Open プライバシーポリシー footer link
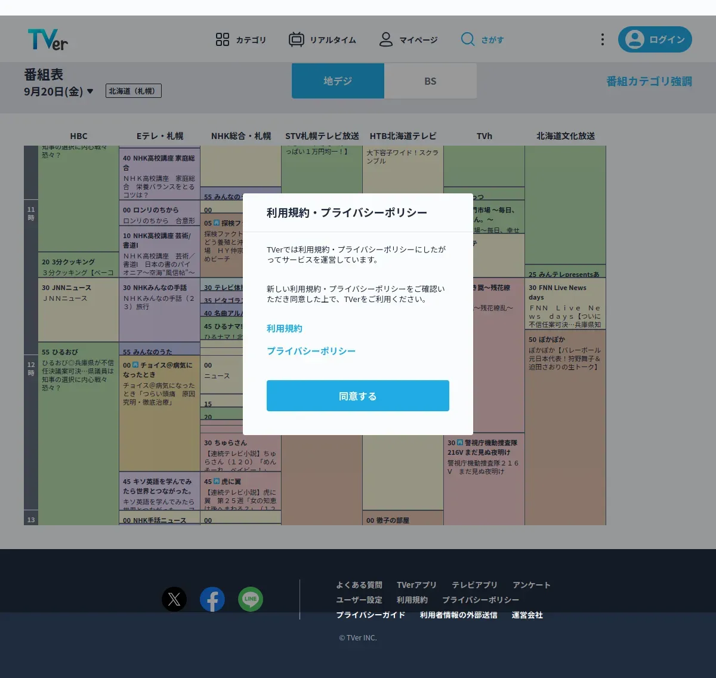 (x=481, y=600)
